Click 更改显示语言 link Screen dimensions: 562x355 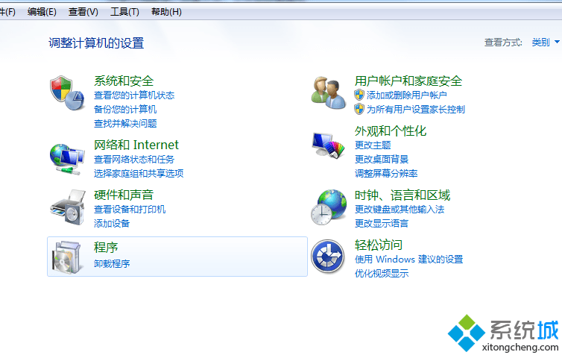click(x=382, y=224)
